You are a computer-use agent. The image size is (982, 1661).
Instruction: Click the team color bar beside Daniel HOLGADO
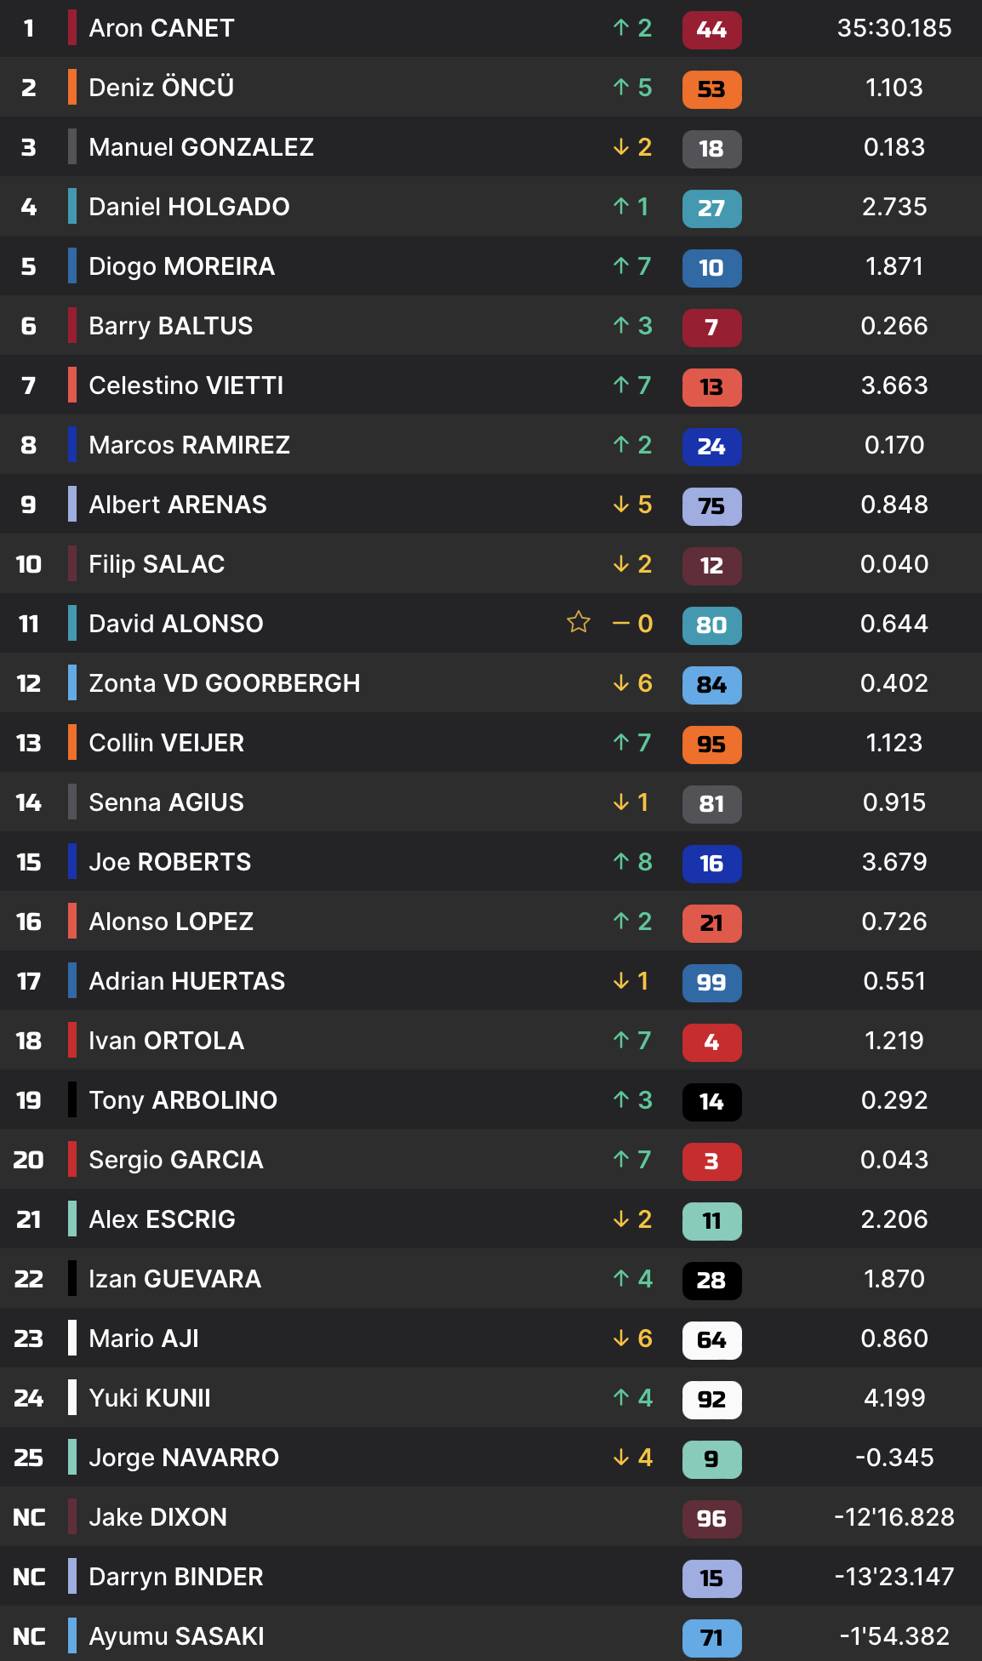pos(72,207)
